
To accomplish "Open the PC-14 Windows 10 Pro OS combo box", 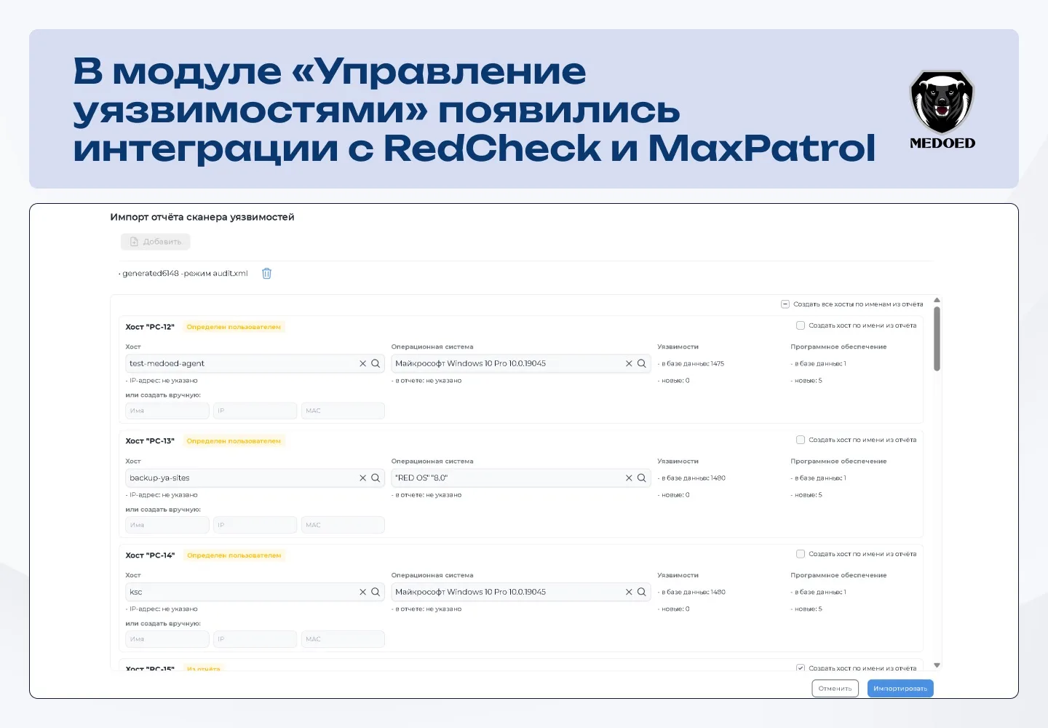I will pos(521,592).
